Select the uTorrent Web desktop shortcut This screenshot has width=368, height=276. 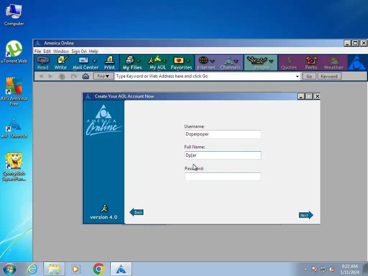pyautogui.click(x=14, y=52)
